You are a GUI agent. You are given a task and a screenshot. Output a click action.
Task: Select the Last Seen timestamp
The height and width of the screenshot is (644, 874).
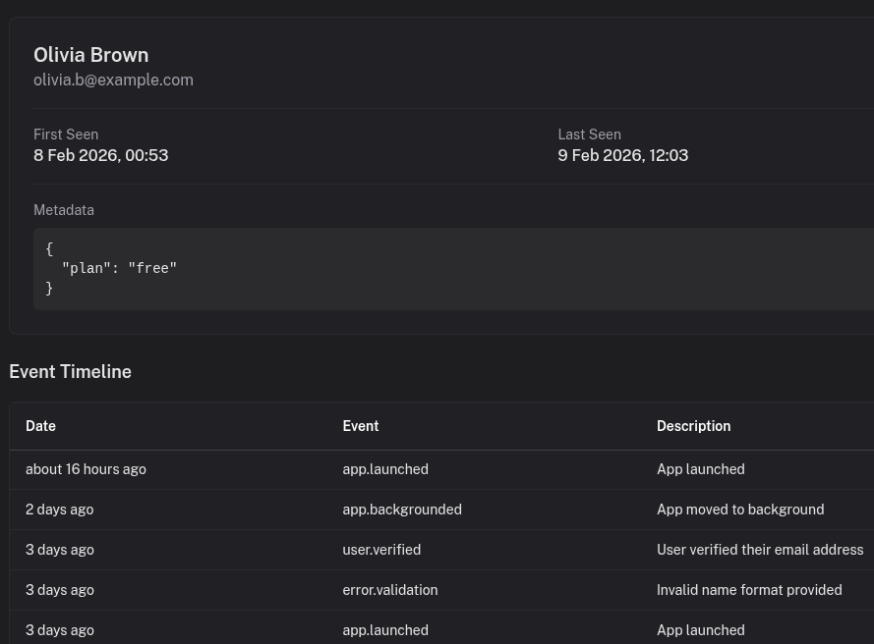point(622,155)
